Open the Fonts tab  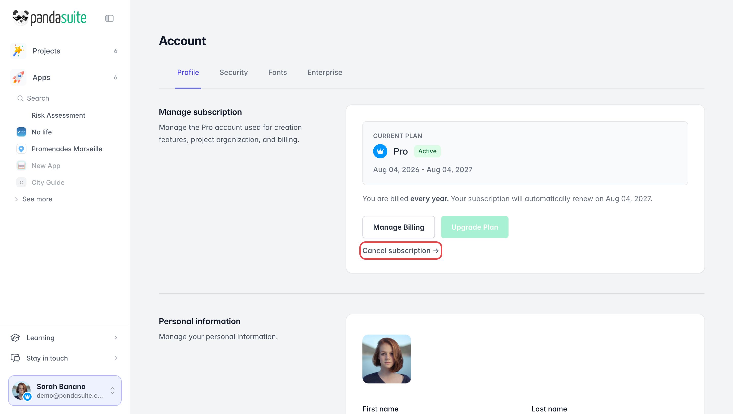(277, 73)
